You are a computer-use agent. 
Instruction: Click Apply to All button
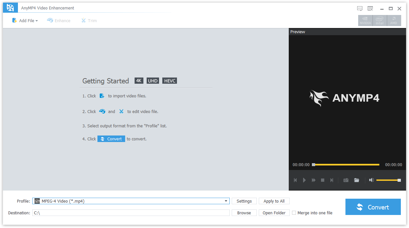pyautogui.click(x=274, y=201)
